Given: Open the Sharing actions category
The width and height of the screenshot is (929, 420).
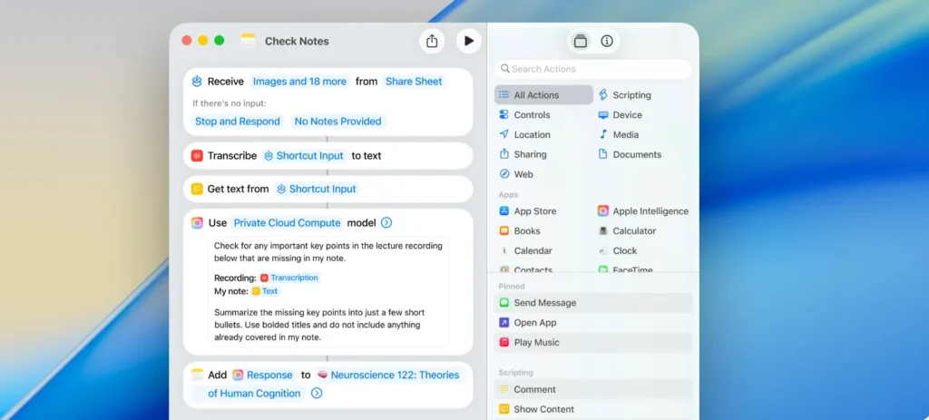Looking at the screenshot, I should 523,154.
